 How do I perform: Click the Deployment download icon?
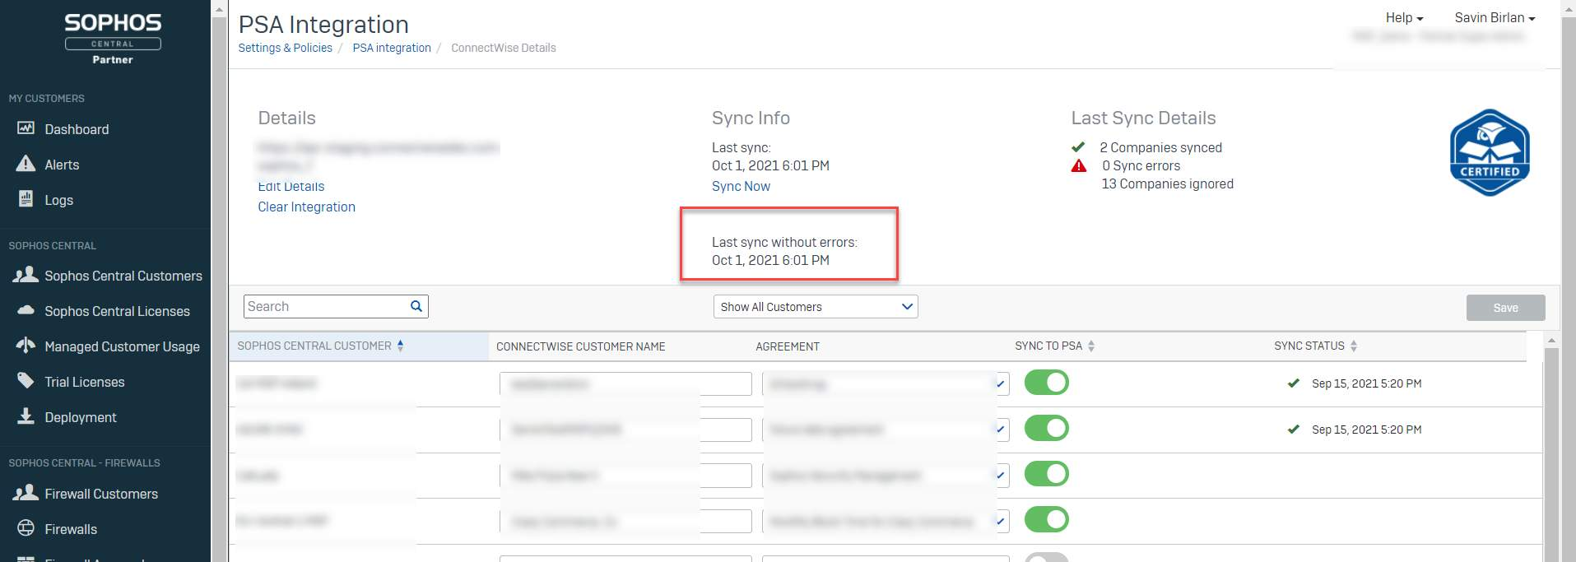pyautogui.click(x=26, y=416)
